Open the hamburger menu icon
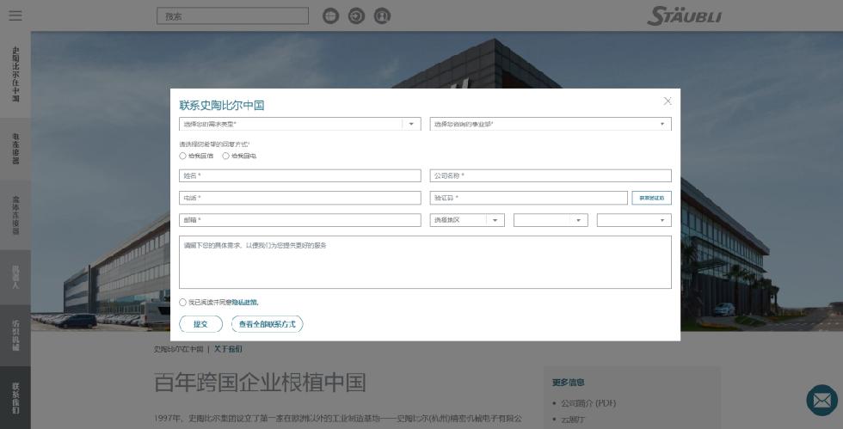Screen dimensions: 843x429 (x=15, y=15)
